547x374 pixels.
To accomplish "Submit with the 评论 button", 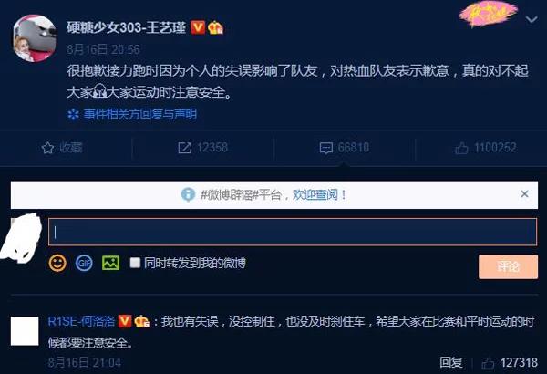I will pyautogui.click(x=508, y=266).
